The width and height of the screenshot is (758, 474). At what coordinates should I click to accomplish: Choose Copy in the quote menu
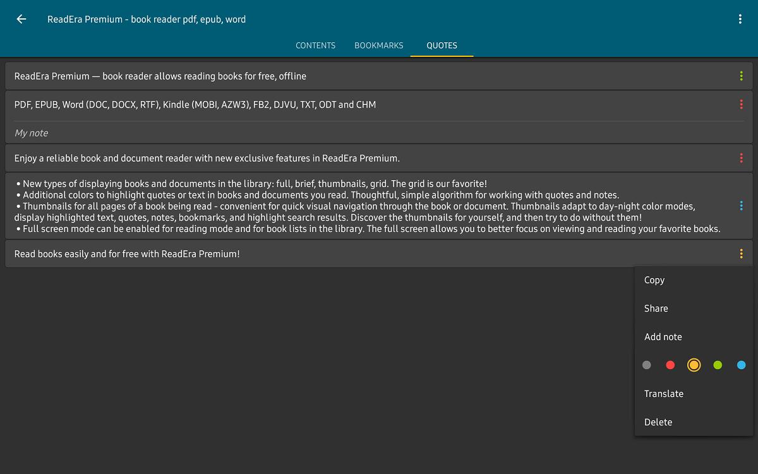coord(694,280)
